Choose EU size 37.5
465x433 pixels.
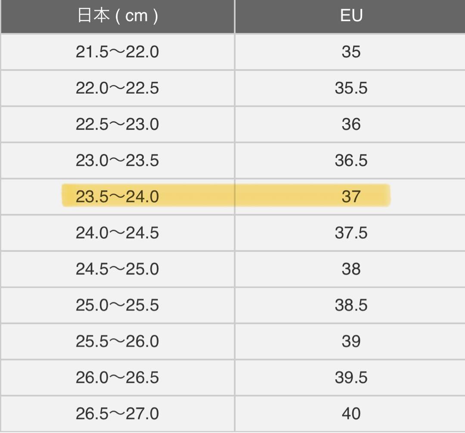(351, 233)
